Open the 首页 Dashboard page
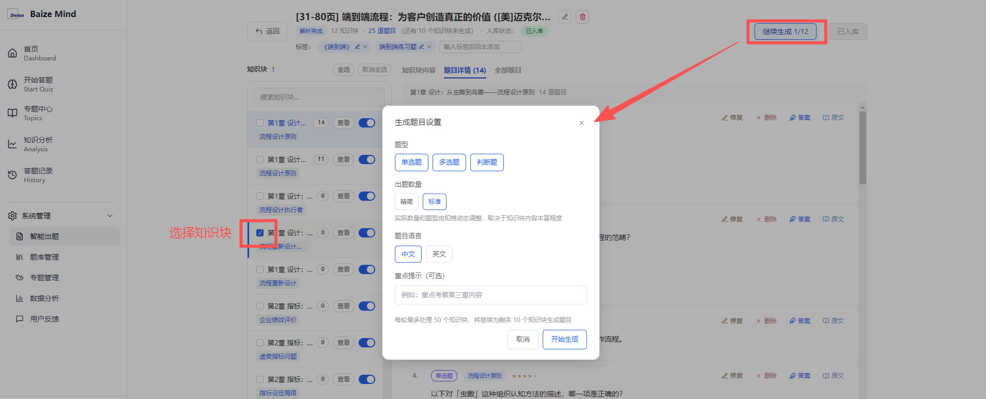Screen dimensions: 986x399 coord(40,53)
